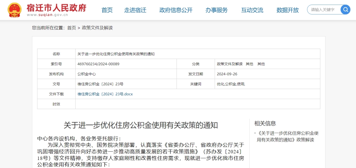Image resolution: width=356 pixels, height=168 pixels.
Task: Click the 索引号 label cell
Action: [x=56, y=64]
